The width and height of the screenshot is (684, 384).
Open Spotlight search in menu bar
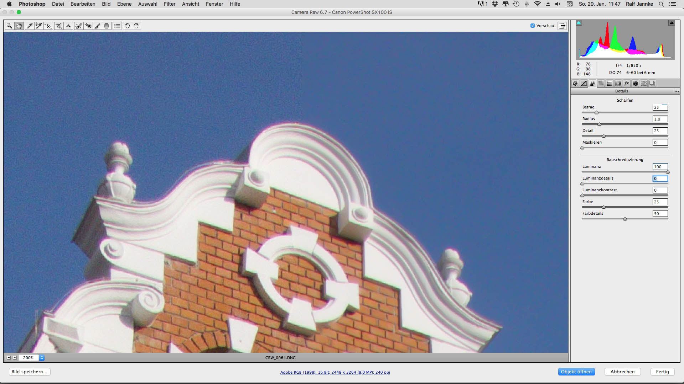[x=661, y=4]
